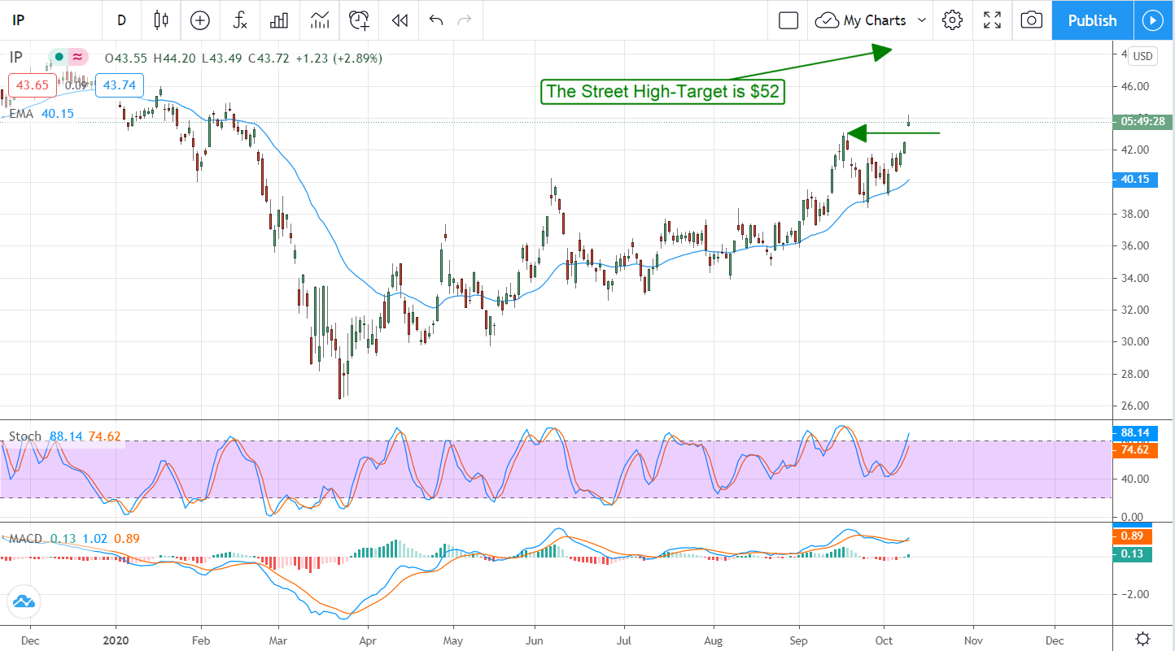
Task: Select the Street High-Target text annotation
Action: point(662,91)
